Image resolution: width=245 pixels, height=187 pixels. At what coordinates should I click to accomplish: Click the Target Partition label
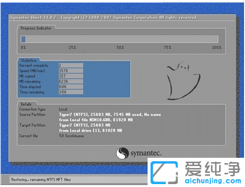click(32, 125)
